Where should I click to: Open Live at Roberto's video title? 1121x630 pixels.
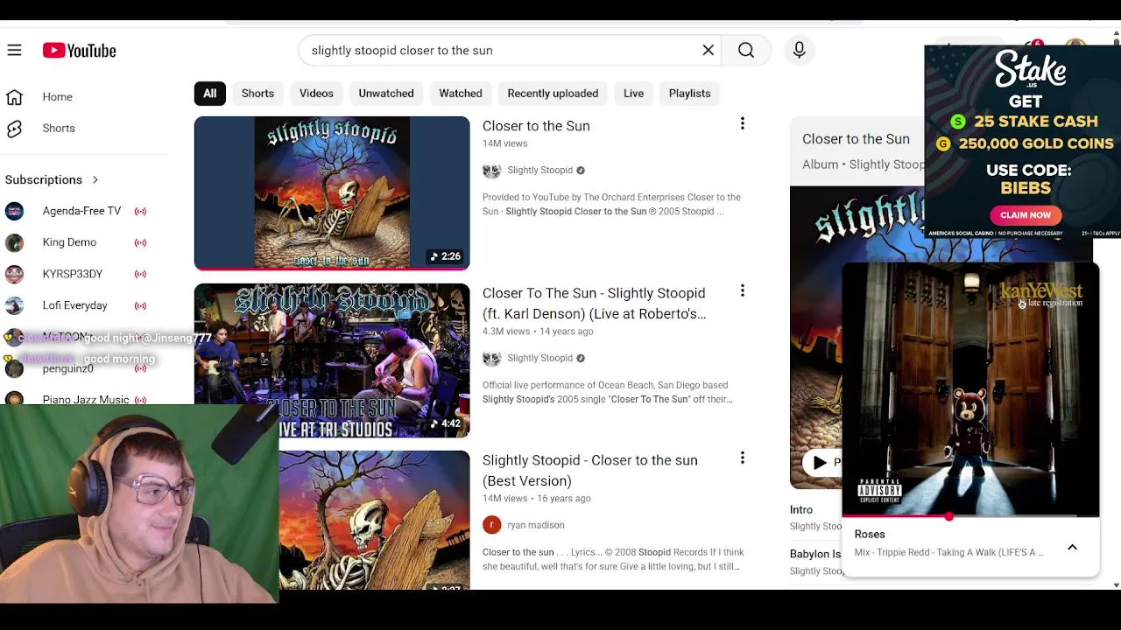594,304
